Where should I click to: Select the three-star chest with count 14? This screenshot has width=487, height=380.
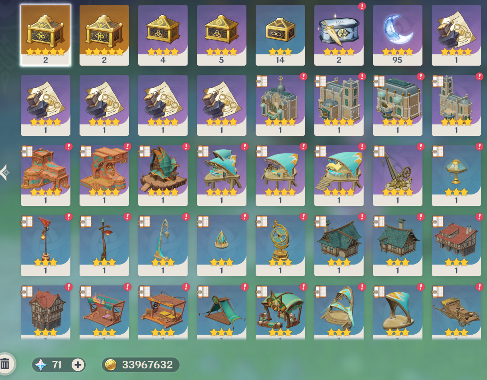click(280, 35)
